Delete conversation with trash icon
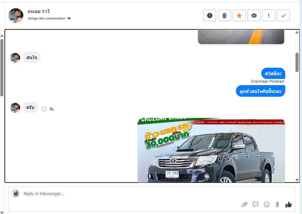 [224, 15]
